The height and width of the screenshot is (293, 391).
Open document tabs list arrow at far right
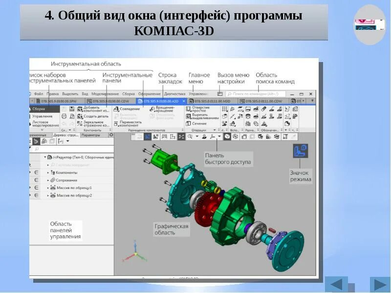(312, 101)
